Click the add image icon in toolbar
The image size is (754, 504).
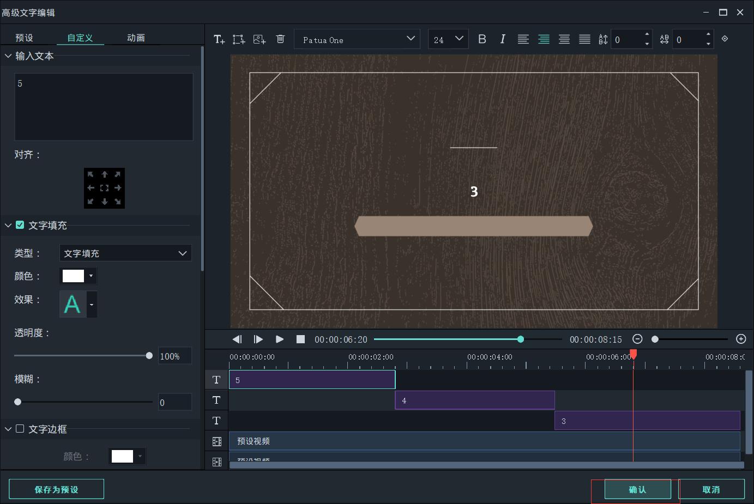(x=260, y=39)
